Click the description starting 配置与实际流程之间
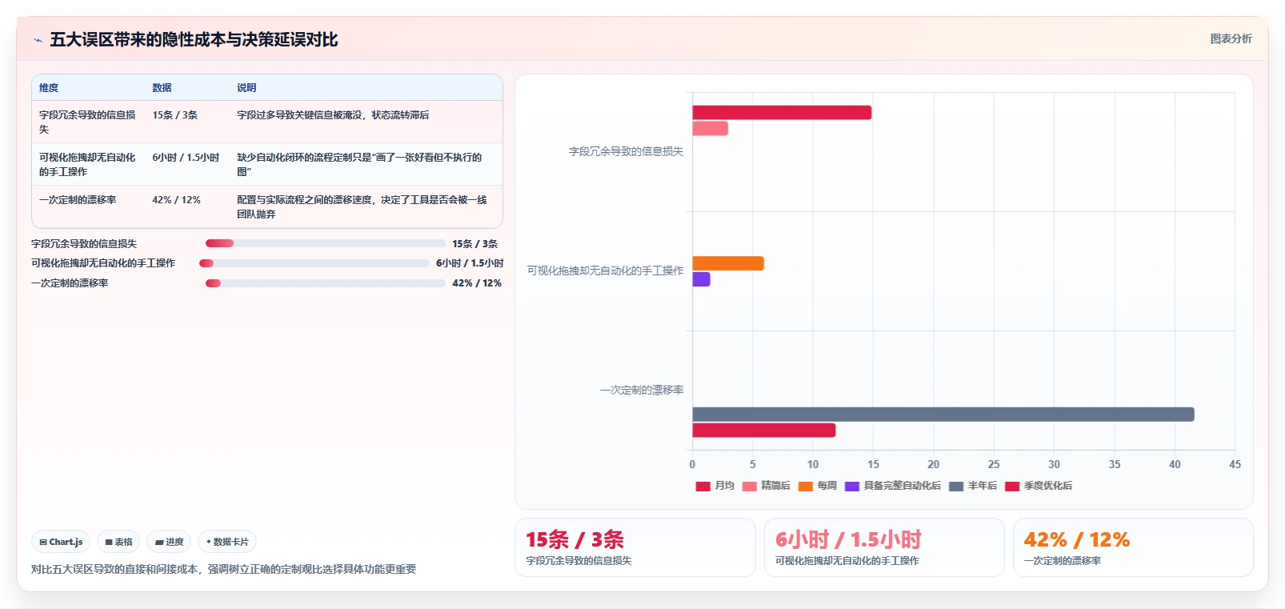1285x609 pixels. pos(362,207)
